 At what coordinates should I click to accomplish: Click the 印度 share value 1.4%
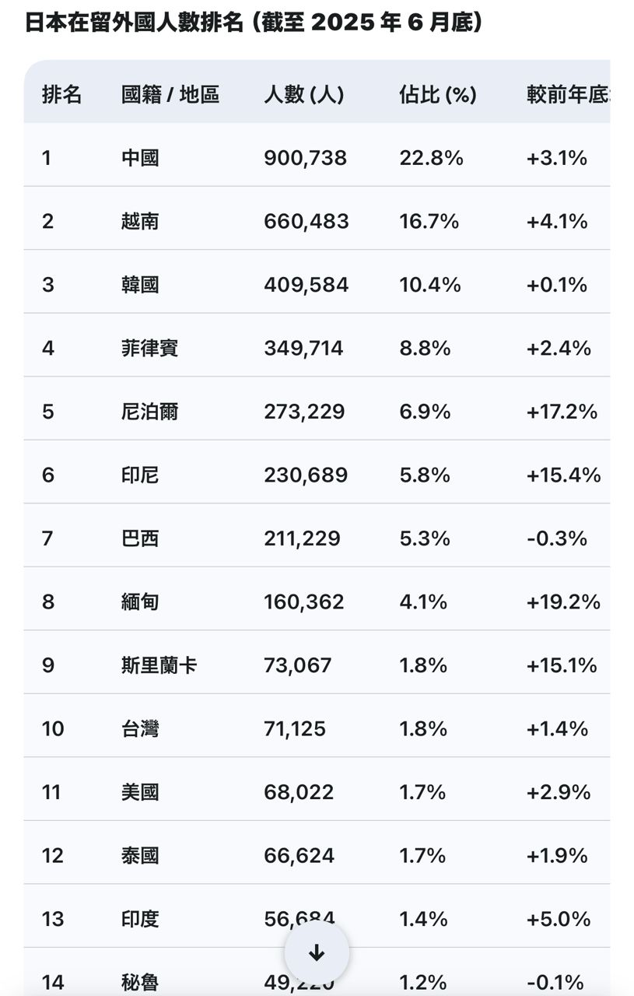tap(423, 919)
